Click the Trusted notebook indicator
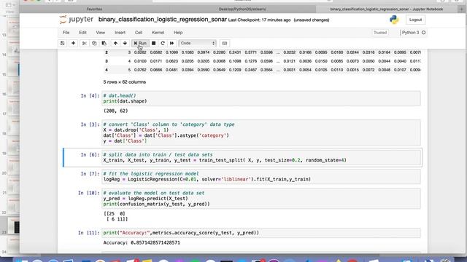The width and height of the screenshot is (467, 262). pyautogui.click(x=380, y=32)
